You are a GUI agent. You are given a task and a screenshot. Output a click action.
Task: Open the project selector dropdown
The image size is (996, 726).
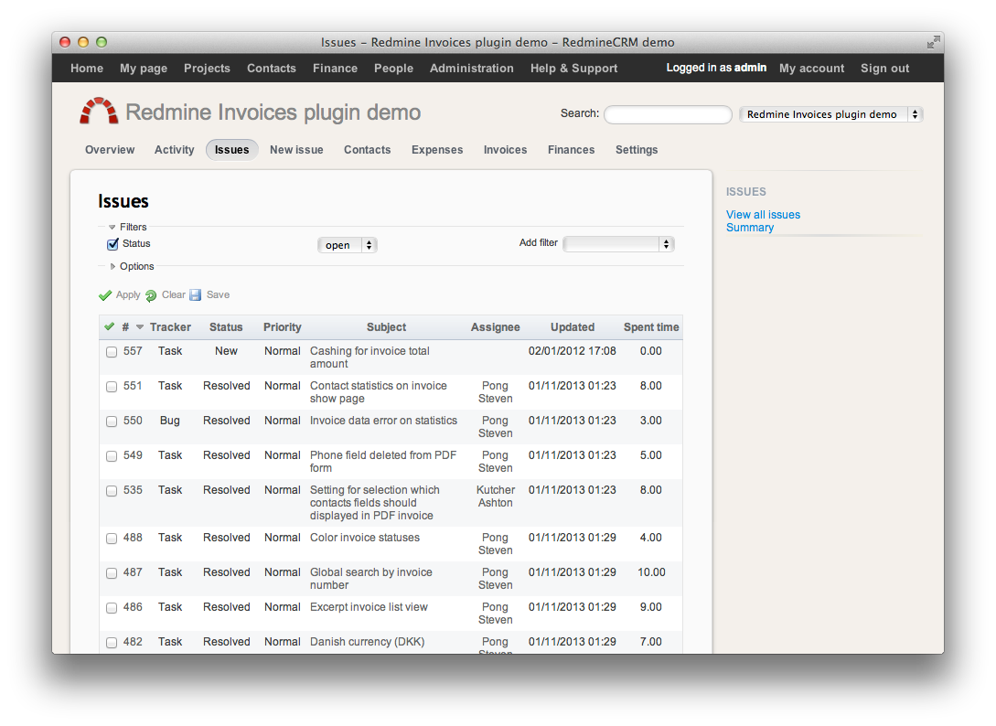click(x=831, y=114)
